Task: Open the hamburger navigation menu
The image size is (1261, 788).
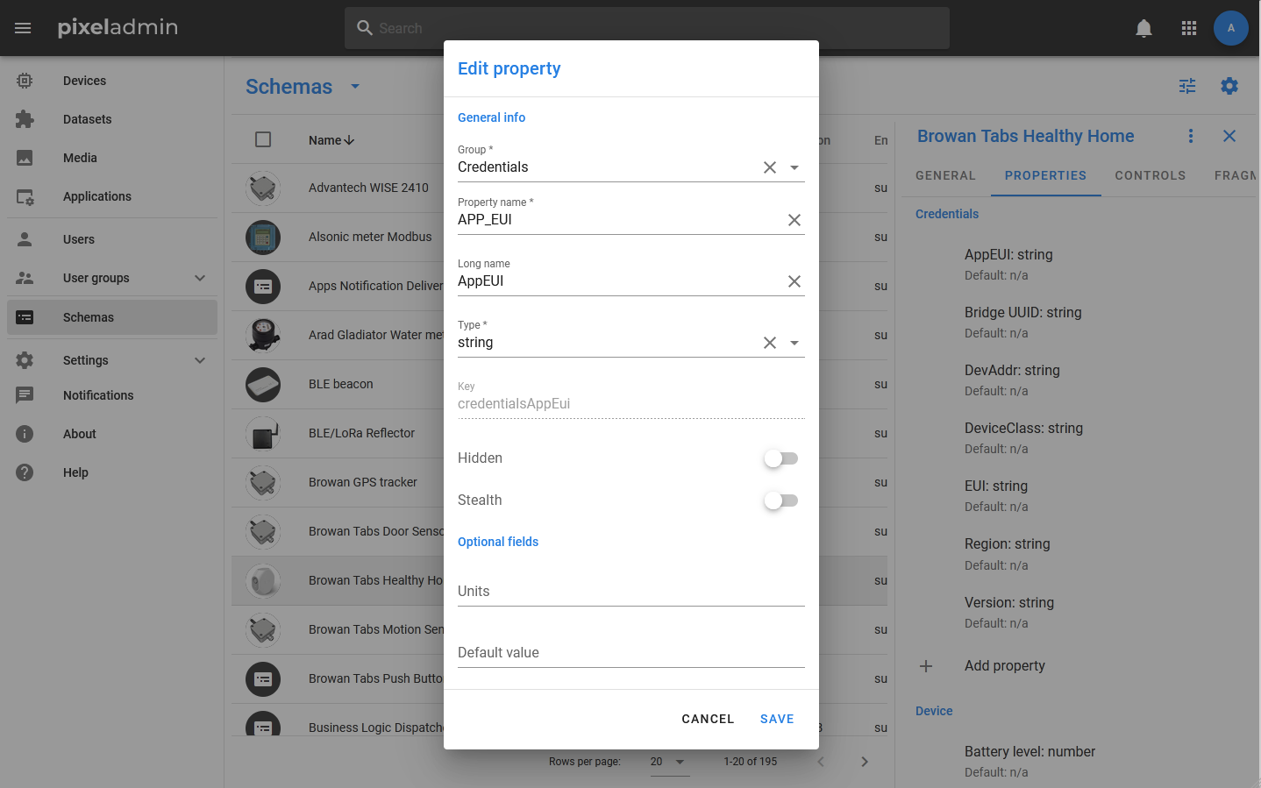Action: [x=23, y=28]
